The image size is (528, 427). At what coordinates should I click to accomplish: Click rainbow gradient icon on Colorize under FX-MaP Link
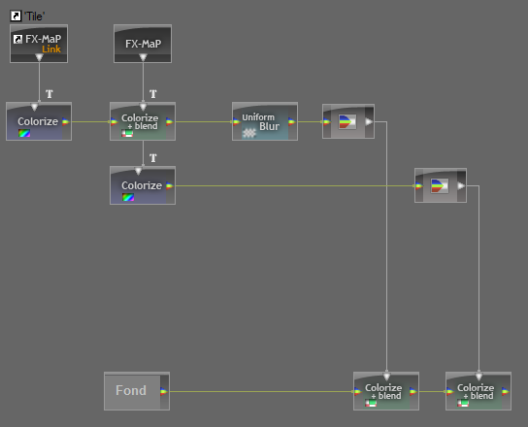(x=24, y=133)
